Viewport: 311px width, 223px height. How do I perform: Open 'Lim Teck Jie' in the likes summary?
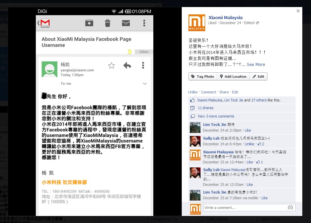pyautogui.click(x=234, y=100)
